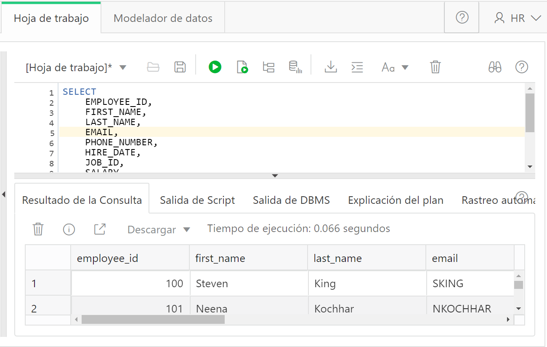The image size is (547, 347).
Task: Save the current worksheet
Action: (180, 67)
